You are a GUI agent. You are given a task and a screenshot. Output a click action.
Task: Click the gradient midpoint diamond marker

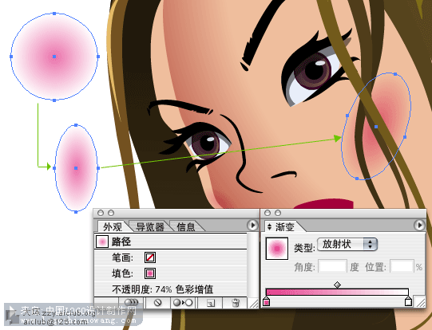pos(337,285)
